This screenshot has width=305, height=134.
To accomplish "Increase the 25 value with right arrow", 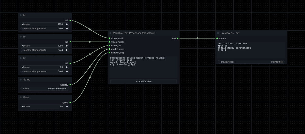I will (x=67, y=67).
